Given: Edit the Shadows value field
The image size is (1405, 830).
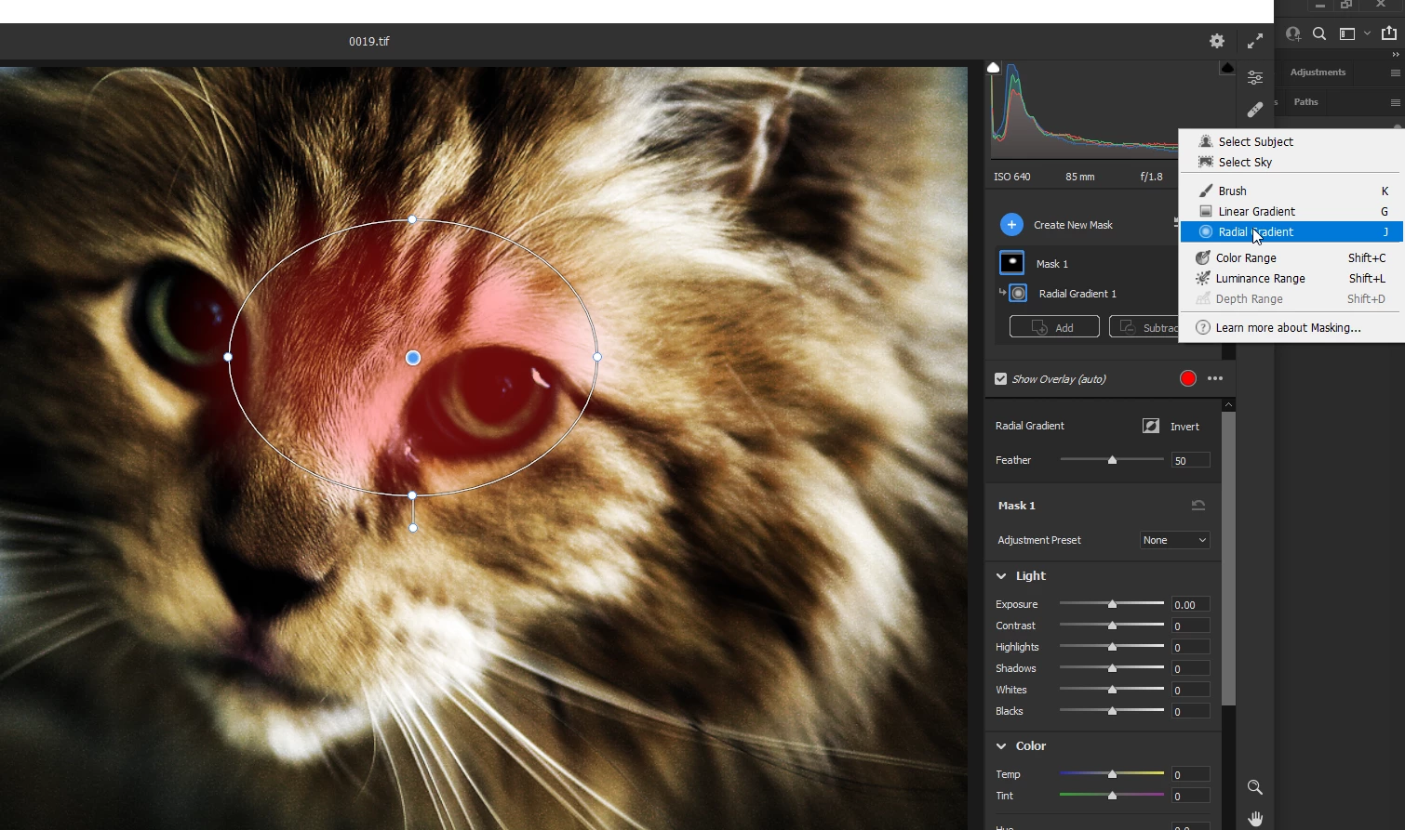Looking at the screenshot, I should pyautogui.click(x=1190, y=668).
